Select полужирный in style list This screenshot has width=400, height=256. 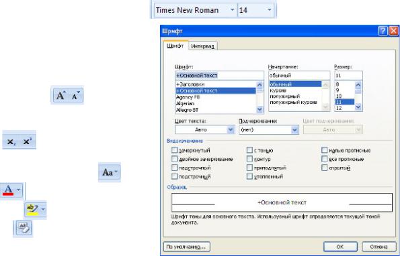pyautogui.click(x=295, y=97)
